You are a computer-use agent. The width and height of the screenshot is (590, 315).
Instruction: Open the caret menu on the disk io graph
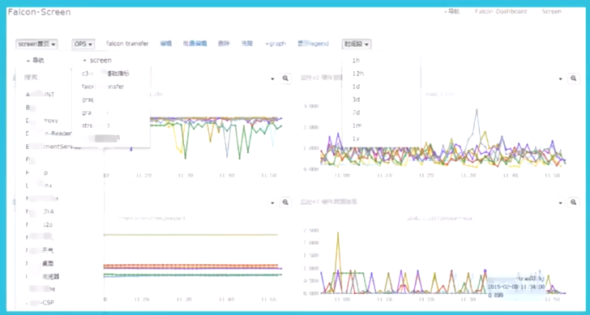560,203
